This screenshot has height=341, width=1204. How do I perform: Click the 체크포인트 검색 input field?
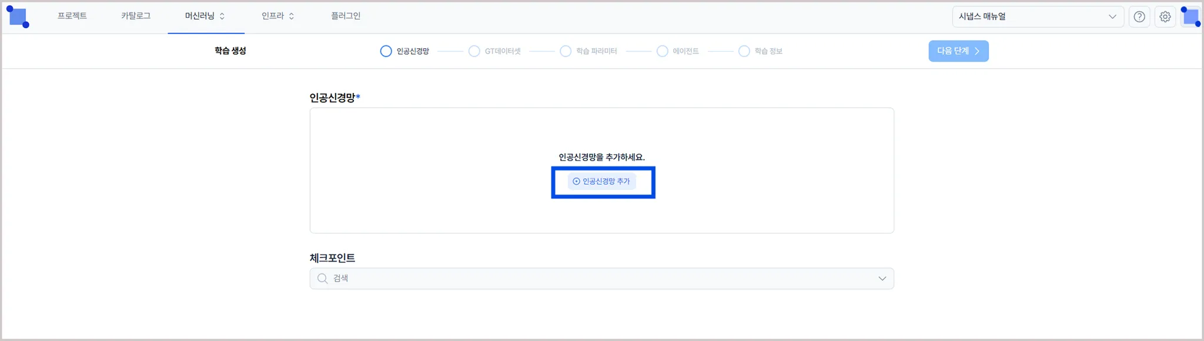601,279
